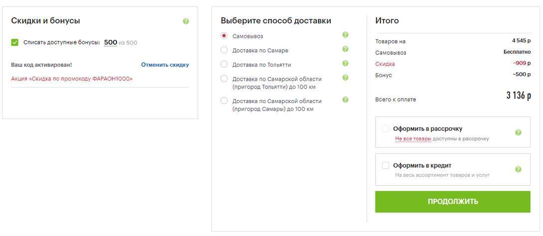Tick the Оформить в кредит checkbox
The width and height of the screenshot is (543, 236).
[x=386, y=165]
